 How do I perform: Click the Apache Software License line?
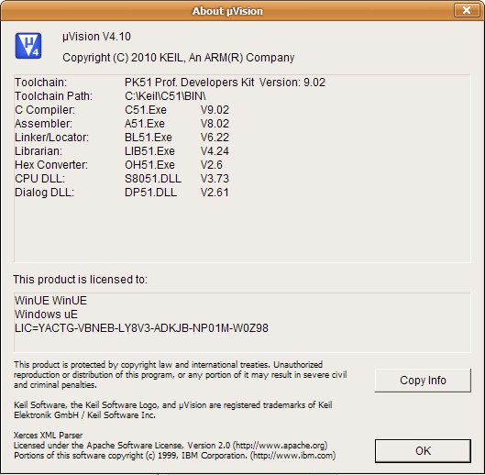coord(171,446)
